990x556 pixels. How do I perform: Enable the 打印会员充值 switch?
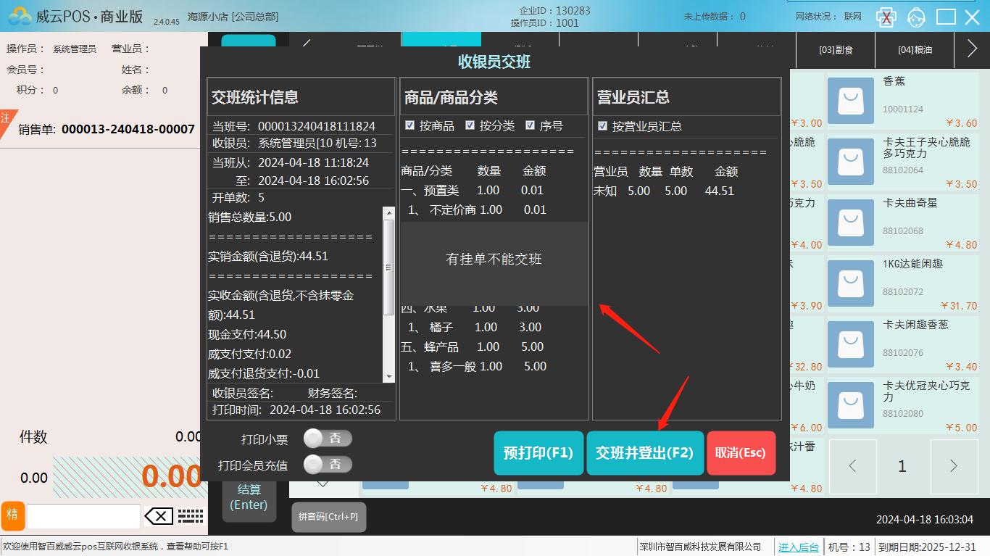click(328, 465)
